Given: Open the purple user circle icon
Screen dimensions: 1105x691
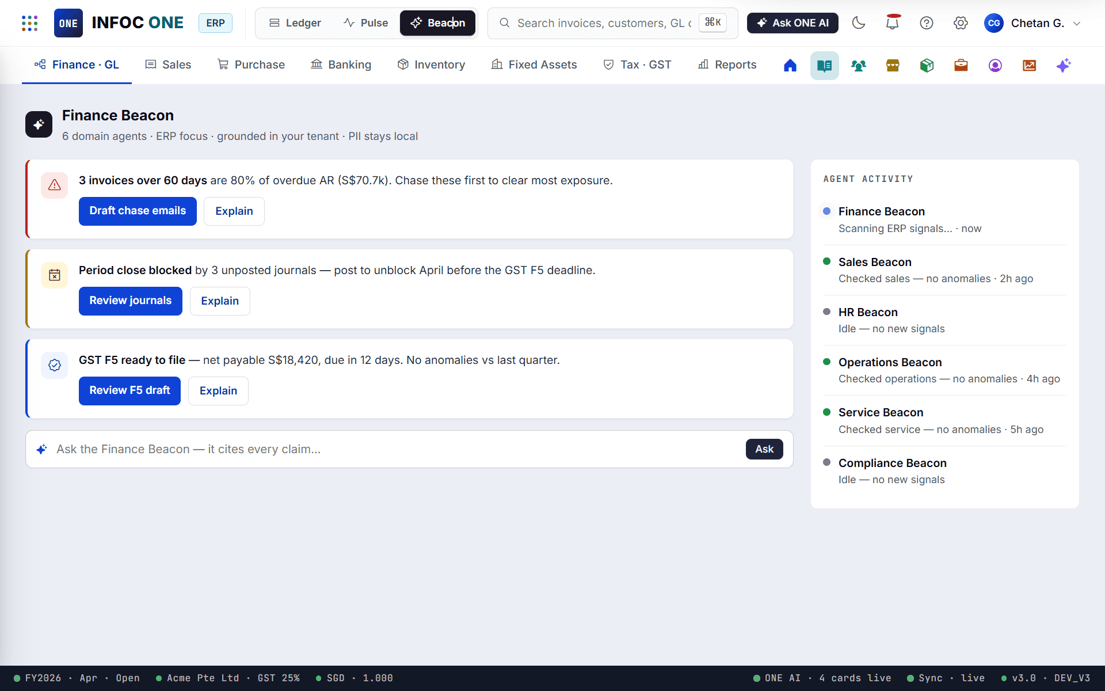Looking at the screenshot, I should tap(995, 65).
